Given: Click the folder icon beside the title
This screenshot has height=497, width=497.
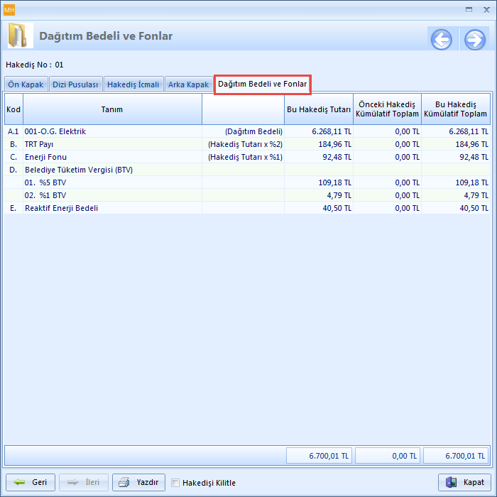Looking at the screenshot, I should [x=21, y=36].
